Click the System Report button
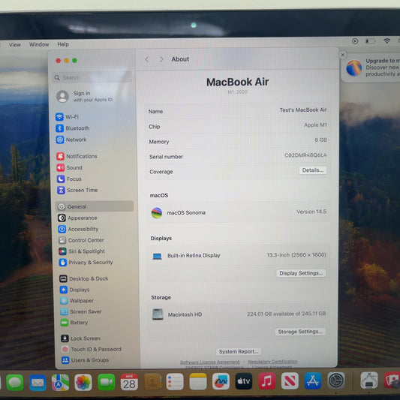This screenshot has height=400, width=400. click(239, 351)
